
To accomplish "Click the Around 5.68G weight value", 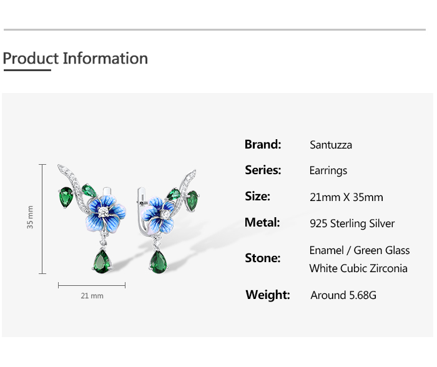I will [343, 295].
